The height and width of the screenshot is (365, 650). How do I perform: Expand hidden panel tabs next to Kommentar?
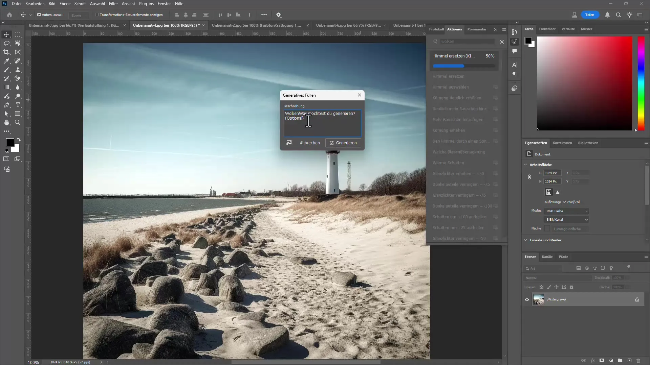pos(496,29)
